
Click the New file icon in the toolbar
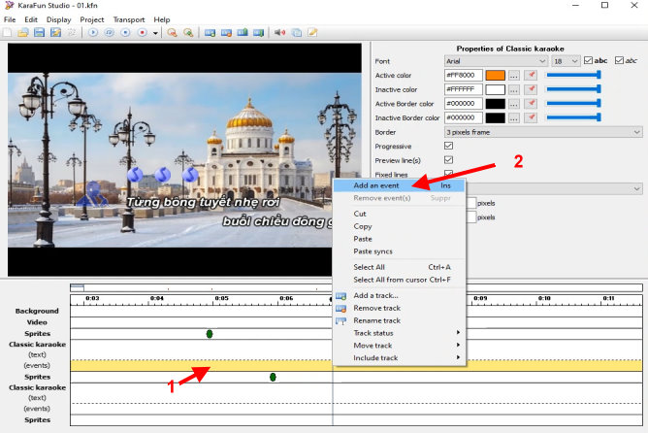8,33
